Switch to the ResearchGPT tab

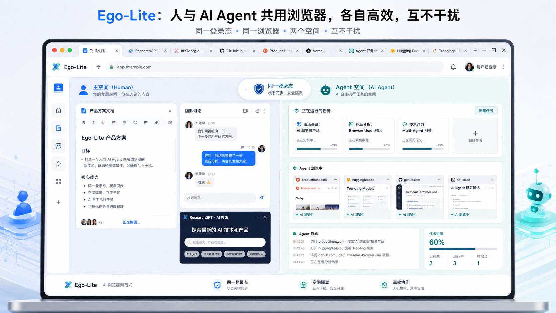click(146, 51)
